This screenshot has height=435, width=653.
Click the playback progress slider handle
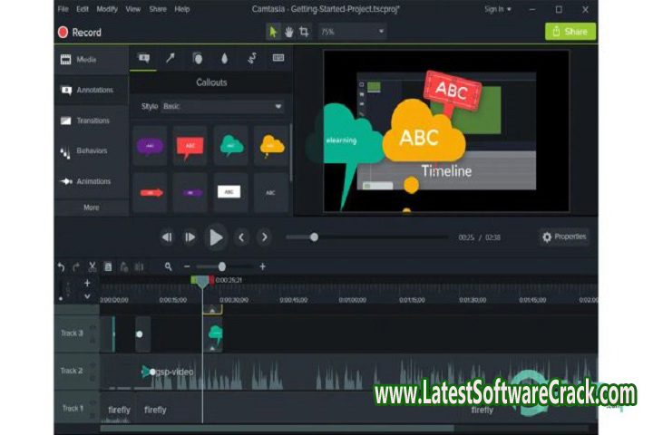tap(314, 237)
